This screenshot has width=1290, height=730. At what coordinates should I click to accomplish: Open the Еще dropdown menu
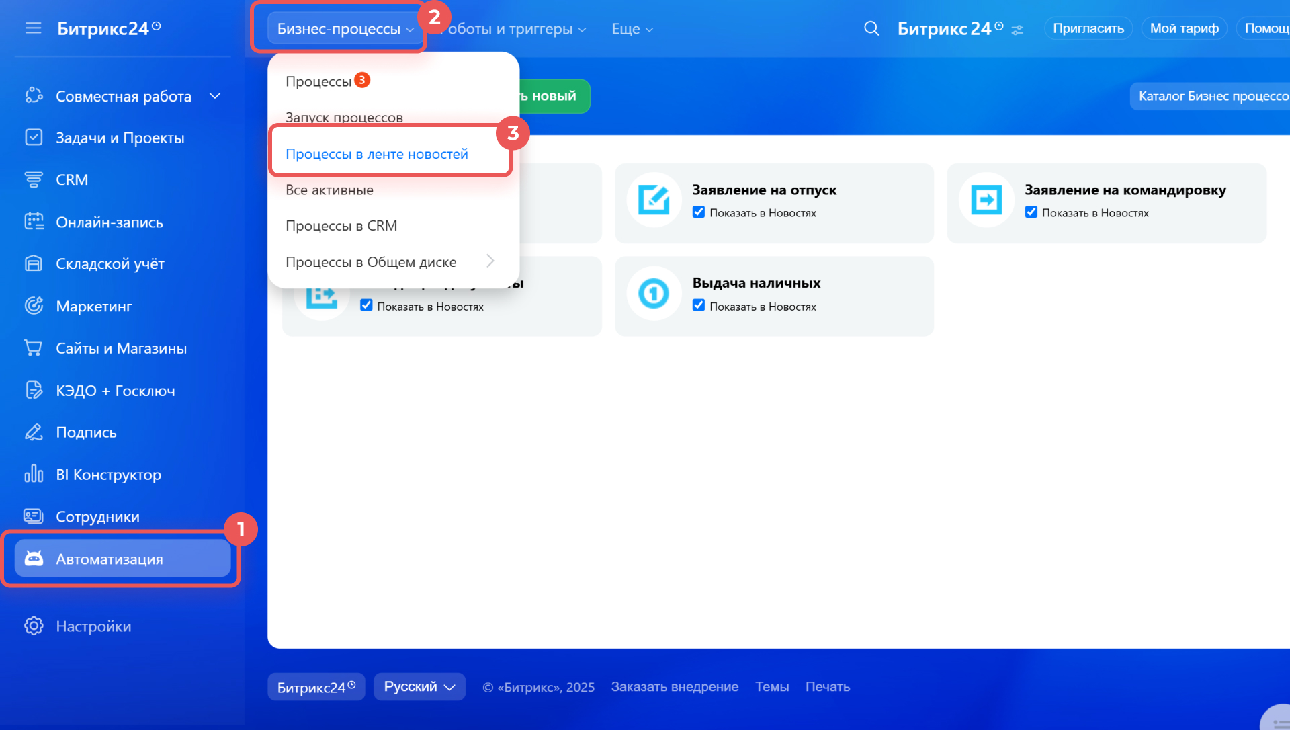point(632,29)
